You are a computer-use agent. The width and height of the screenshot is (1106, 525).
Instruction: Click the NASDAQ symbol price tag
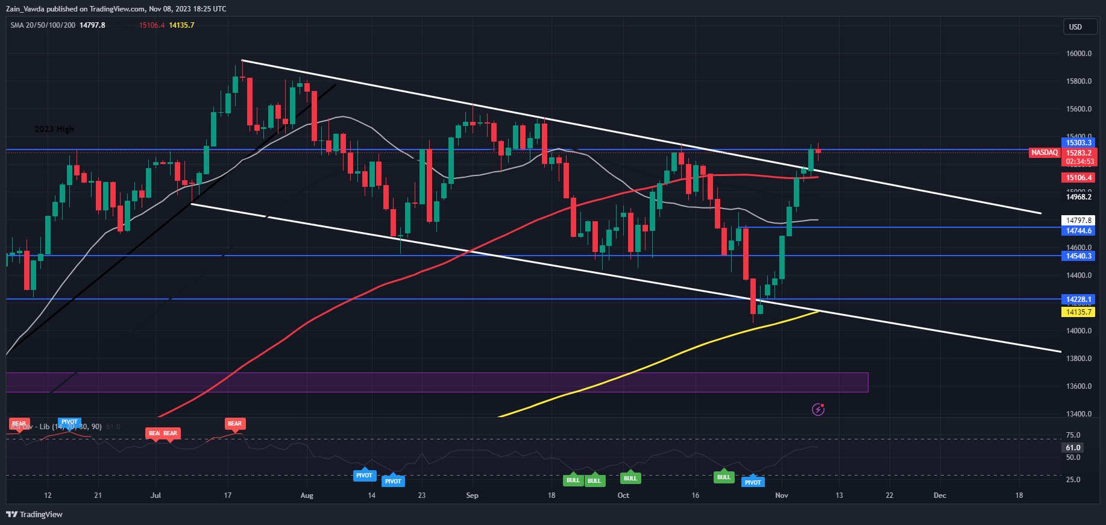click(1045, 152)
